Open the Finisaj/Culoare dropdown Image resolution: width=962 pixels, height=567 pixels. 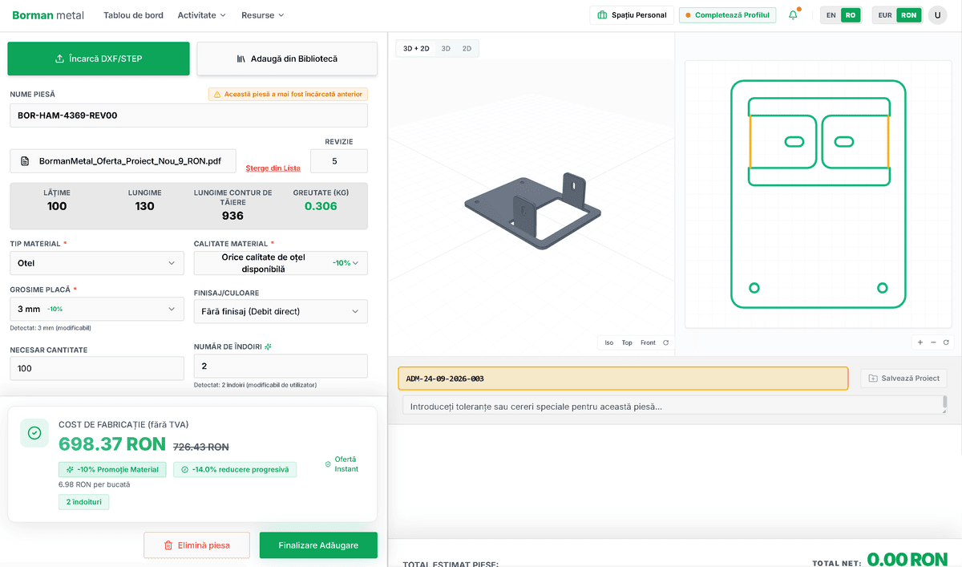tap(281, 311)
